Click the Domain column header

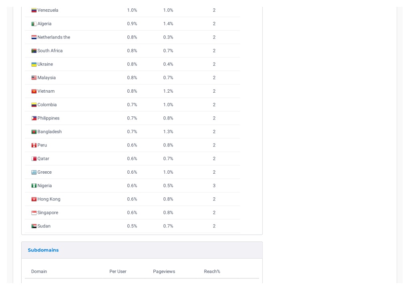(x=39, y=272)
